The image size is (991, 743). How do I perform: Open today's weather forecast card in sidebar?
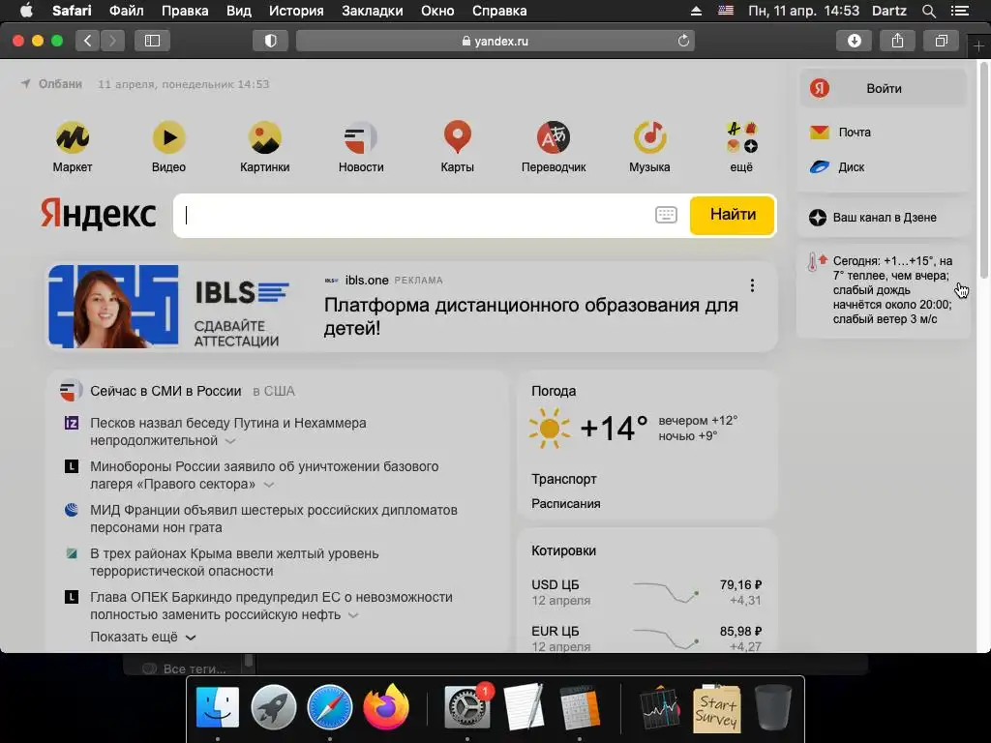(x=883, y=290)
